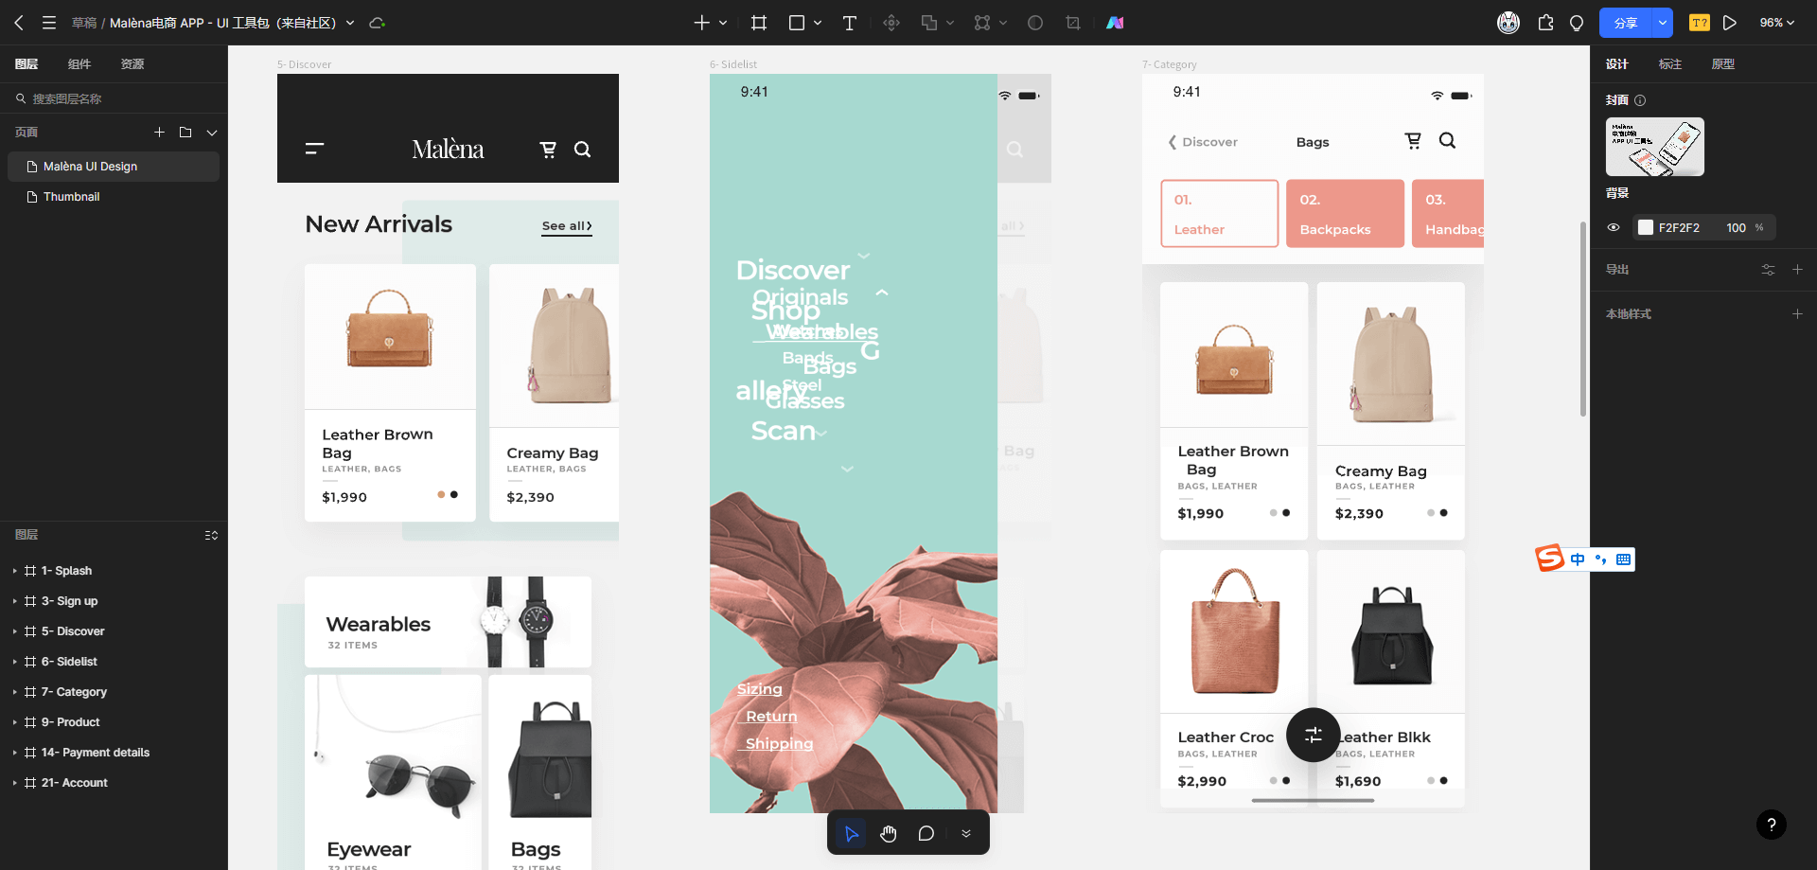Switch to the 标注 tab
The width and height of the screenshot is (1817, 870).
1670,64
